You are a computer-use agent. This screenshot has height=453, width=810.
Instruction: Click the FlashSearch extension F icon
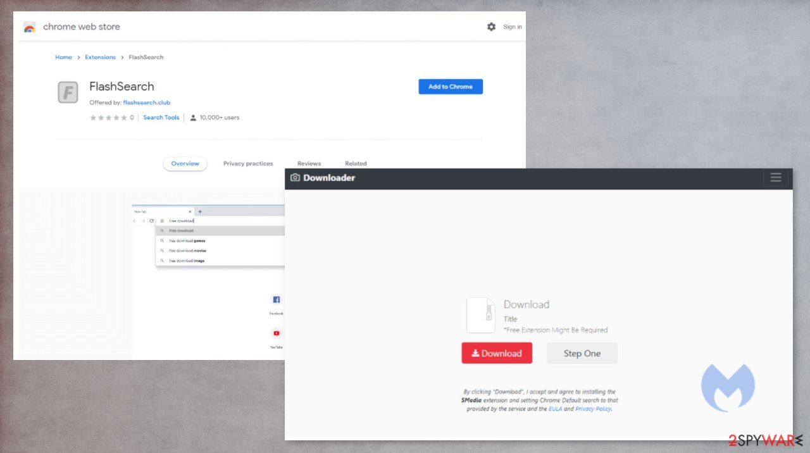coord(68,92)
